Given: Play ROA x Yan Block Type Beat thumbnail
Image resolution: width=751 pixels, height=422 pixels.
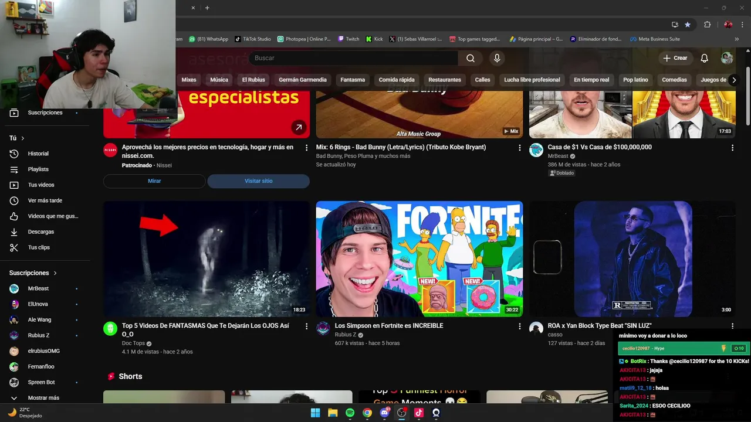Looking at the screenshot, I should (x=632, y=259).
